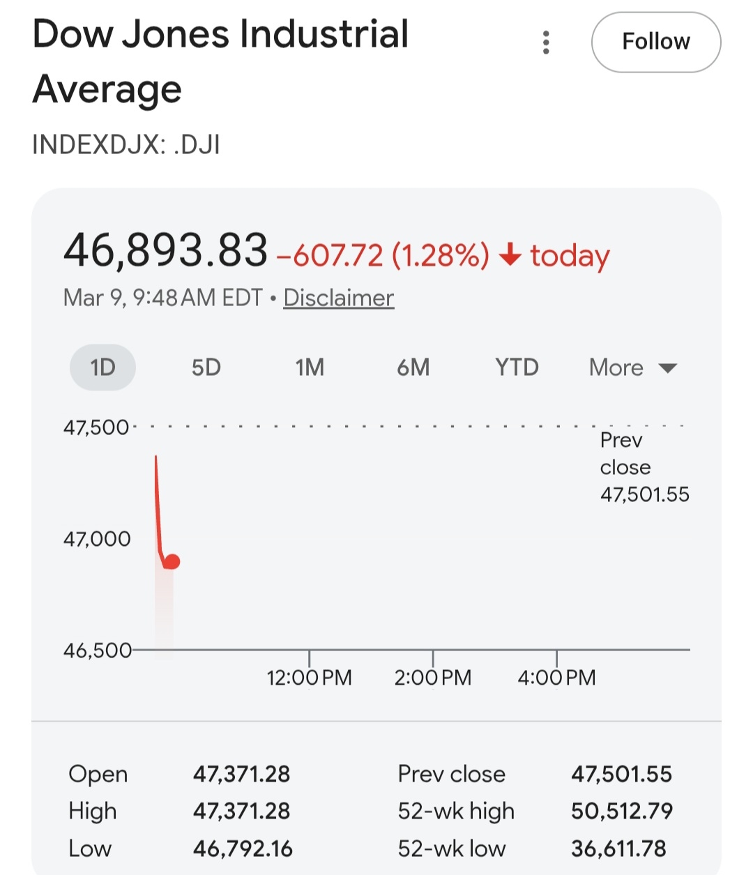Screen dimensions: 753x875
Task: Click the 4:00 PM axis marker
Action: 556,677
